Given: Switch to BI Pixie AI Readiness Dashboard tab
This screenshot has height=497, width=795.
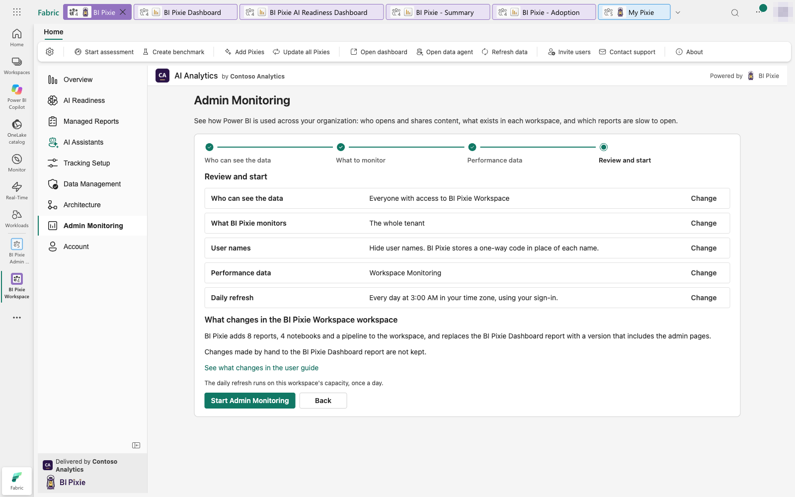Looking at the screenshot, I should [x=312, y=12].
